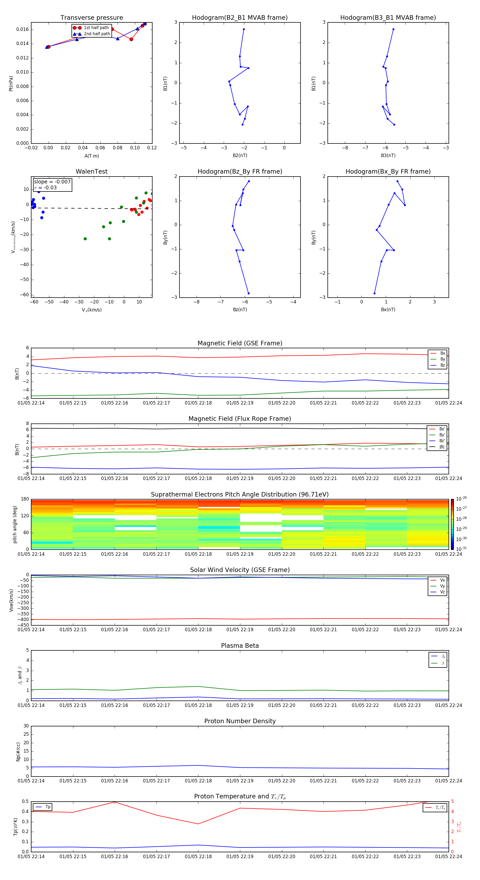Click the 'Tp' legend entry
This screenshot has width=480, height=880.
43,807
